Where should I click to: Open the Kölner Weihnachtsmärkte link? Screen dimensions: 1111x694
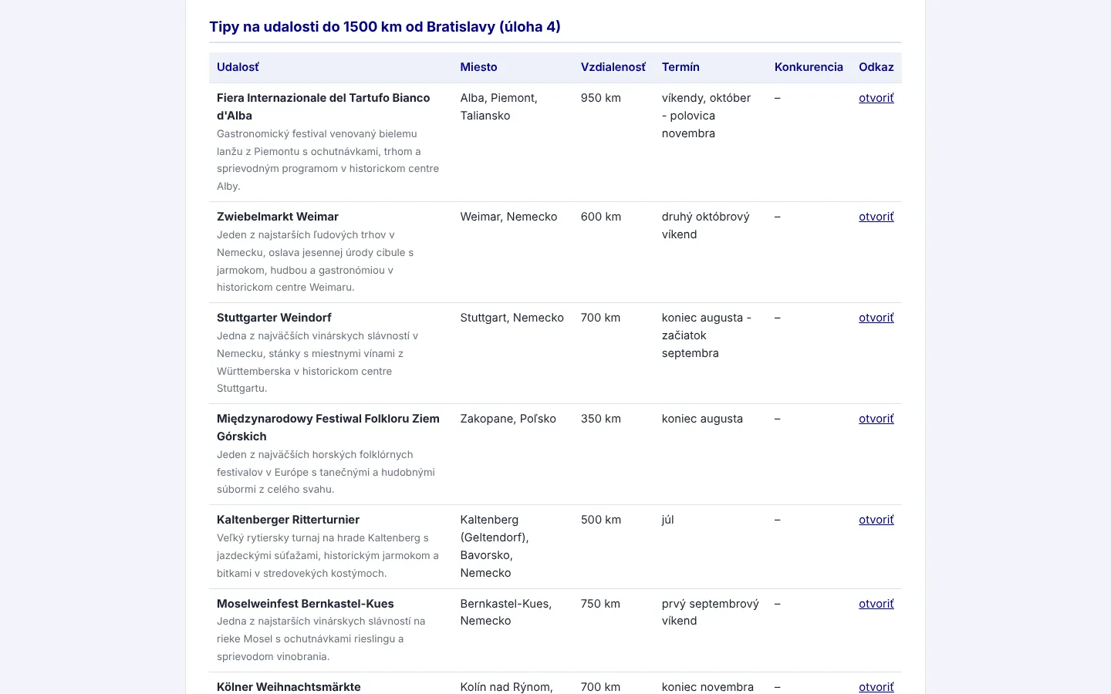pyautogui.click(x=876, y=687)
